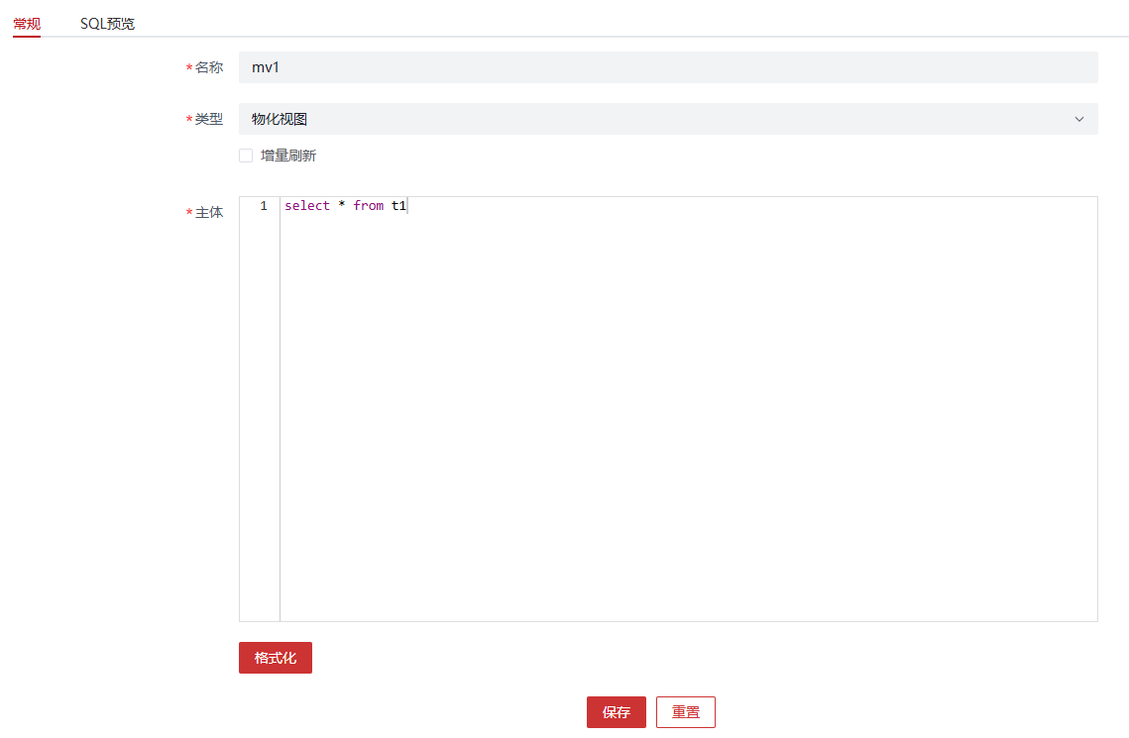Click the from keyword in SQL body
1129x738 pixels.
coord(368,206)
